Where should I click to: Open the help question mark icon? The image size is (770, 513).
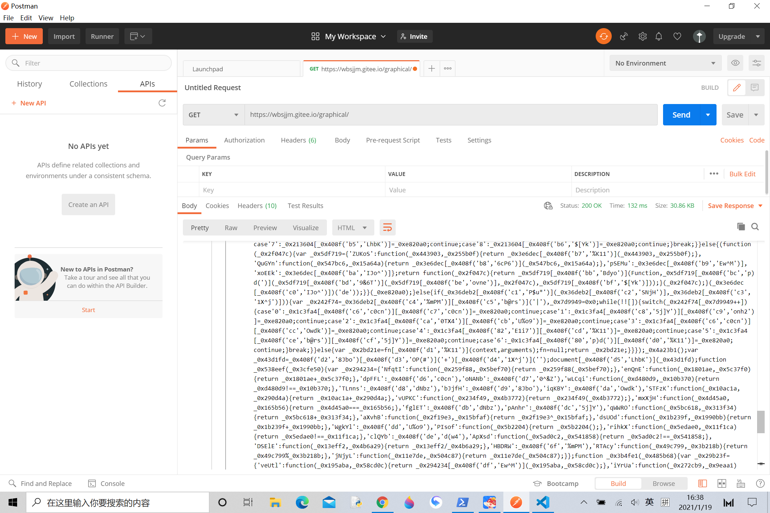(x=760, y=483)
